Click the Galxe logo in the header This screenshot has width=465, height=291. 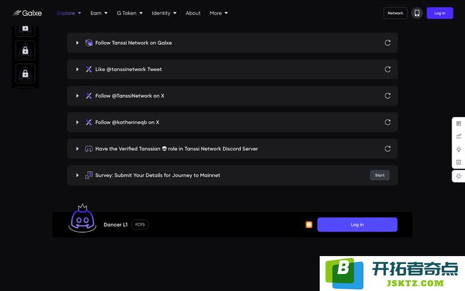pos(27,13)
